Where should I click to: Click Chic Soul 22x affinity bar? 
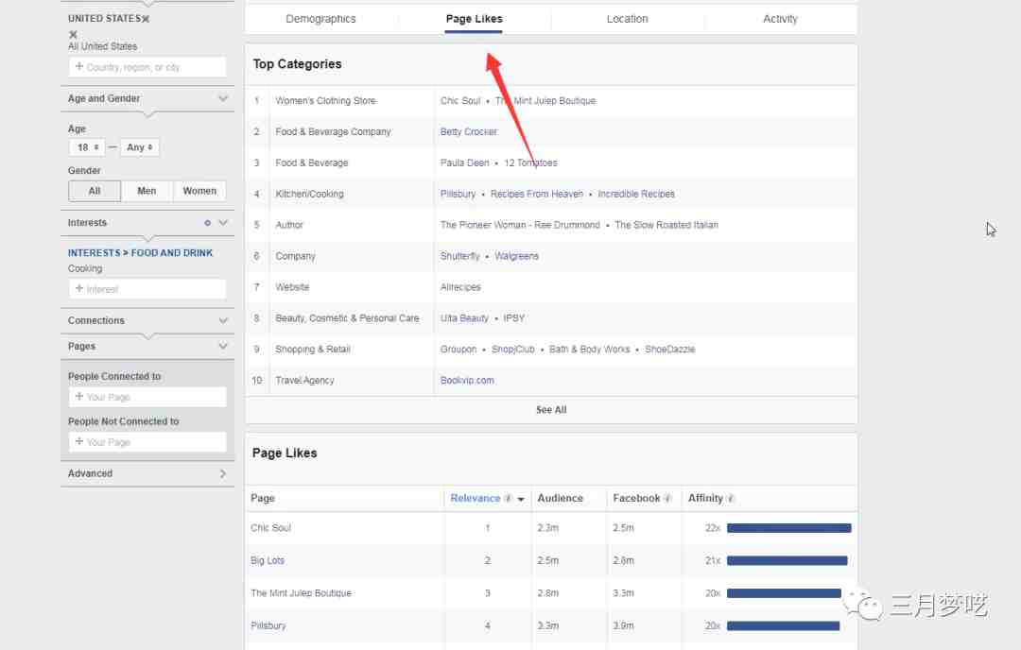(789, 528)
